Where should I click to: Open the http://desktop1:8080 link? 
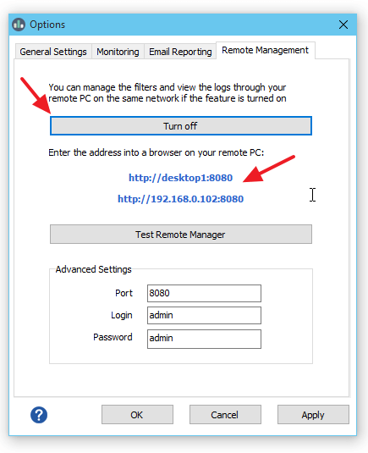[x=181, y=178]
